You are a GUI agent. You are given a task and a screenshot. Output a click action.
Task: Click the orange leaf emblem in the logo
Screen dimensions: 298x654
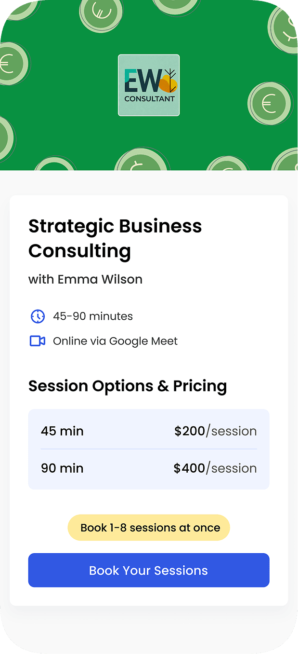coord(168,83)
